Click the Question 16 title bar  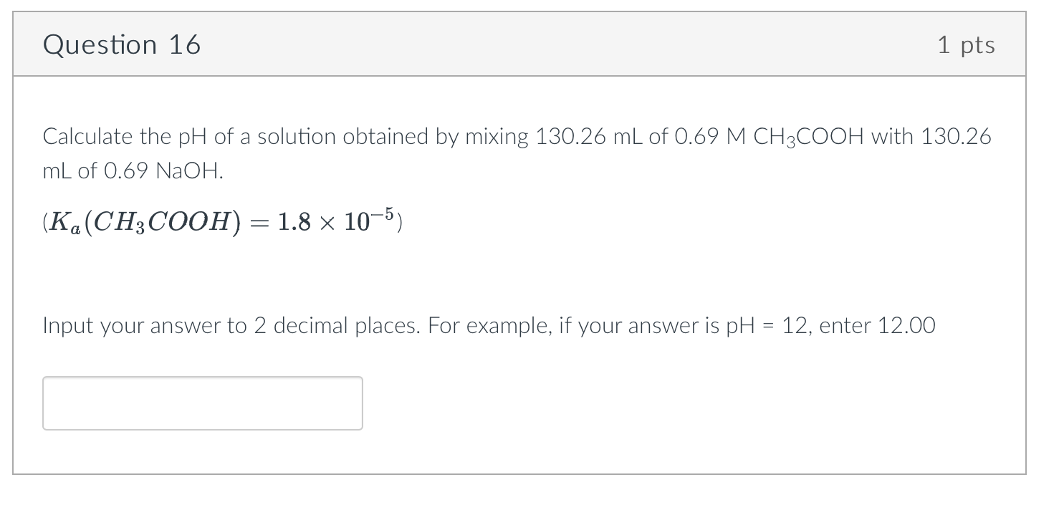[x=502, y=44]
